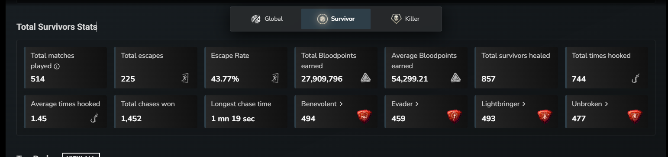Switch to the Global stats tab
The height and width of the screenshot is (157, 668).
[267, 19]
